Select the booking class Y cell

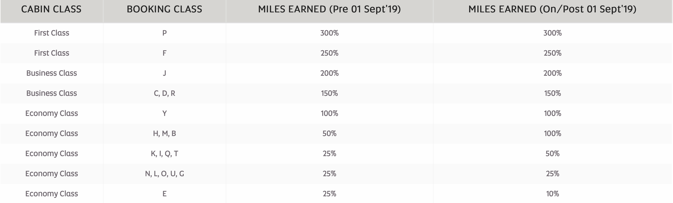pos(164,113)
